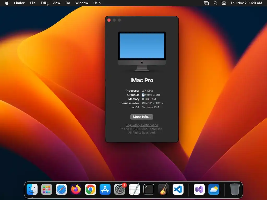Click the 2.7 GHz processor value
This screenshot has width=267, height=200.
[x=148, y=91]
